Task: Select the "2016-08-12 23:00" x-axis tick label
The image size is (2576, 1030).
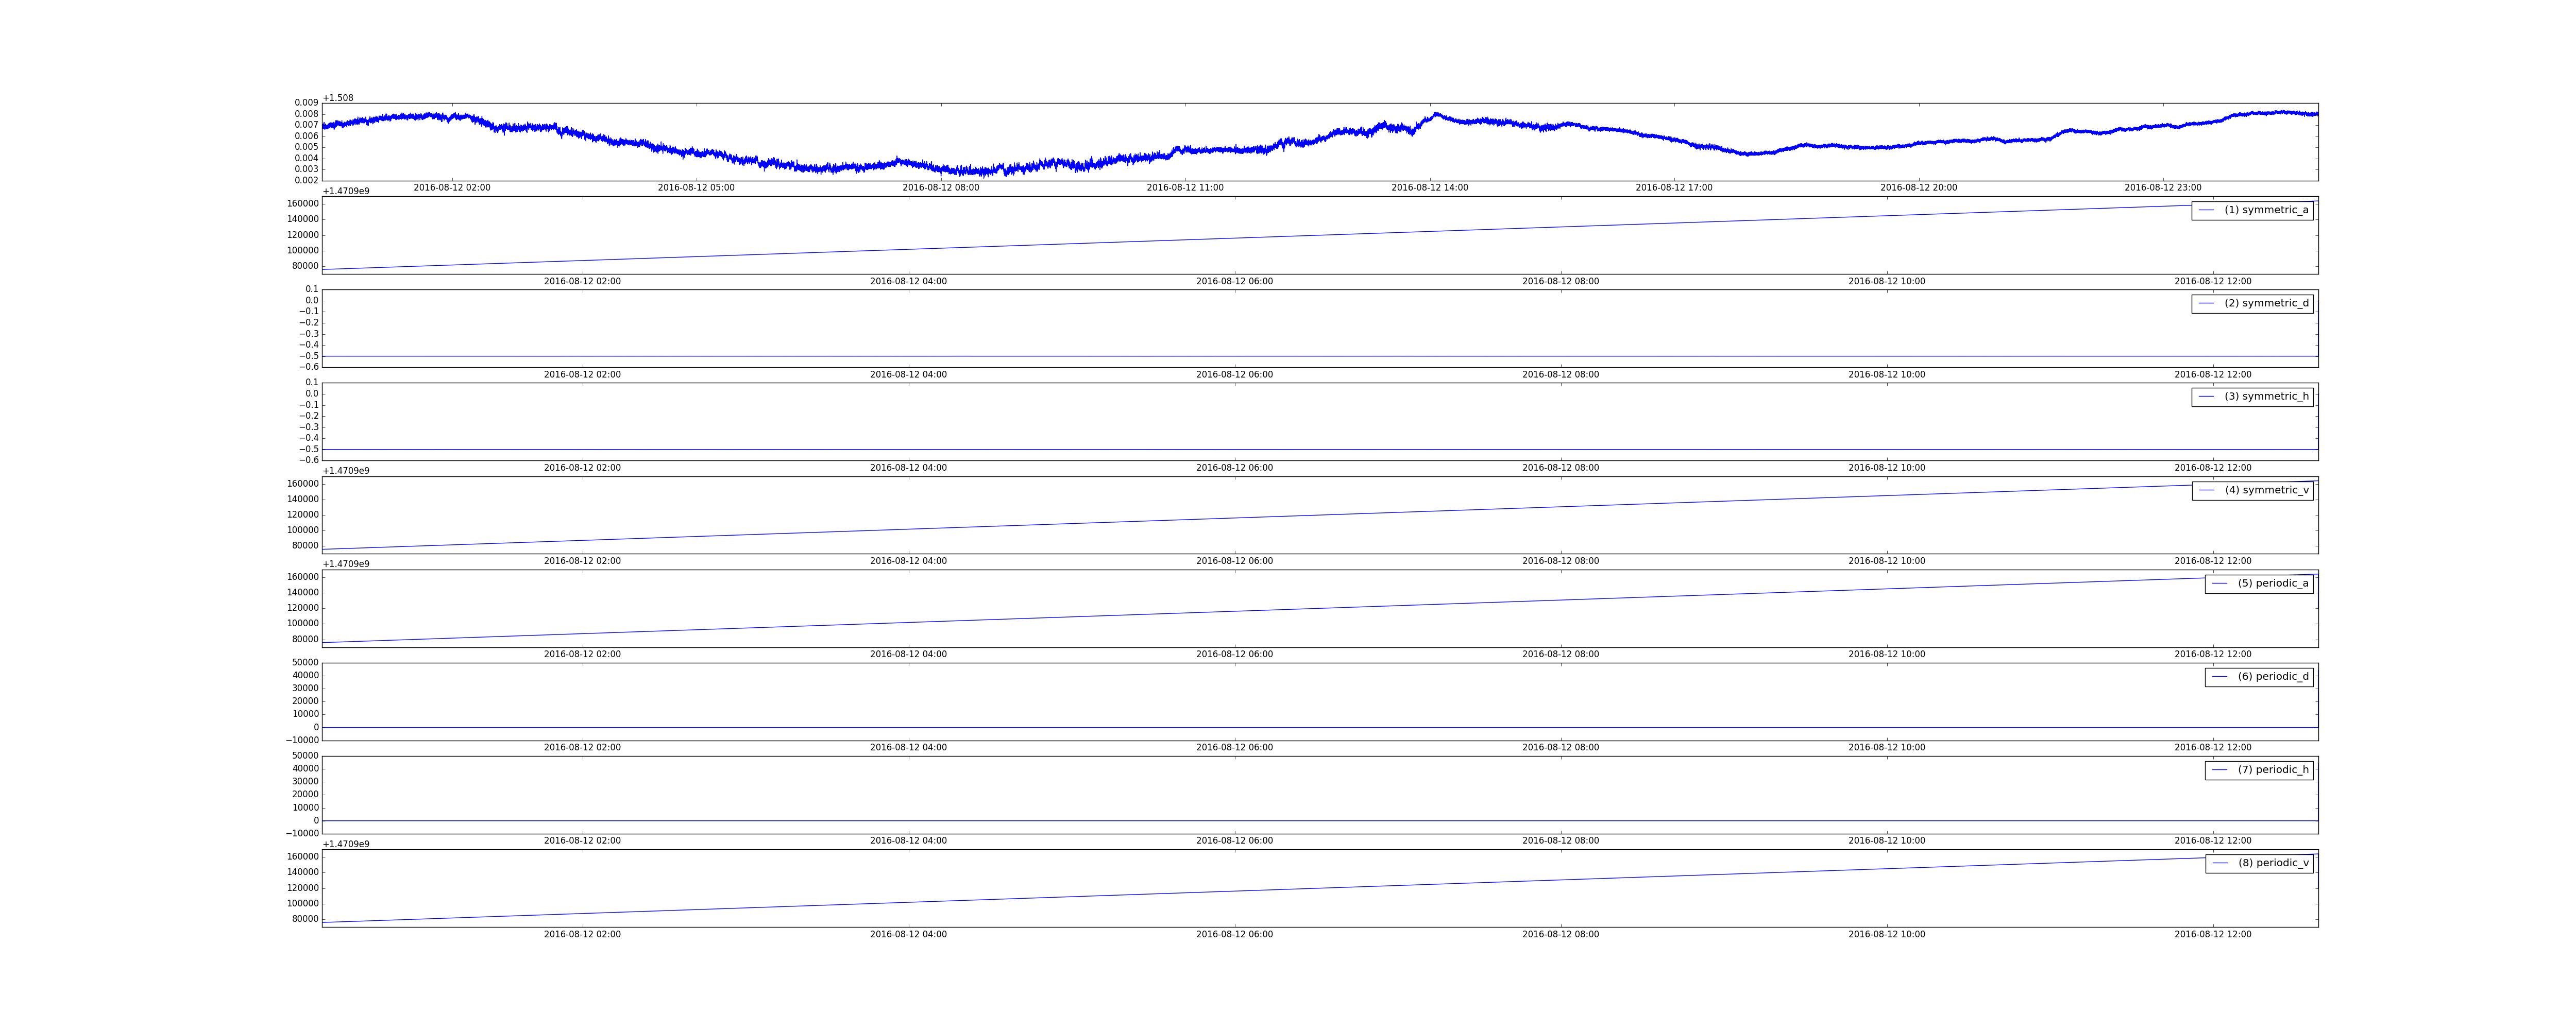Action: 2163,188
